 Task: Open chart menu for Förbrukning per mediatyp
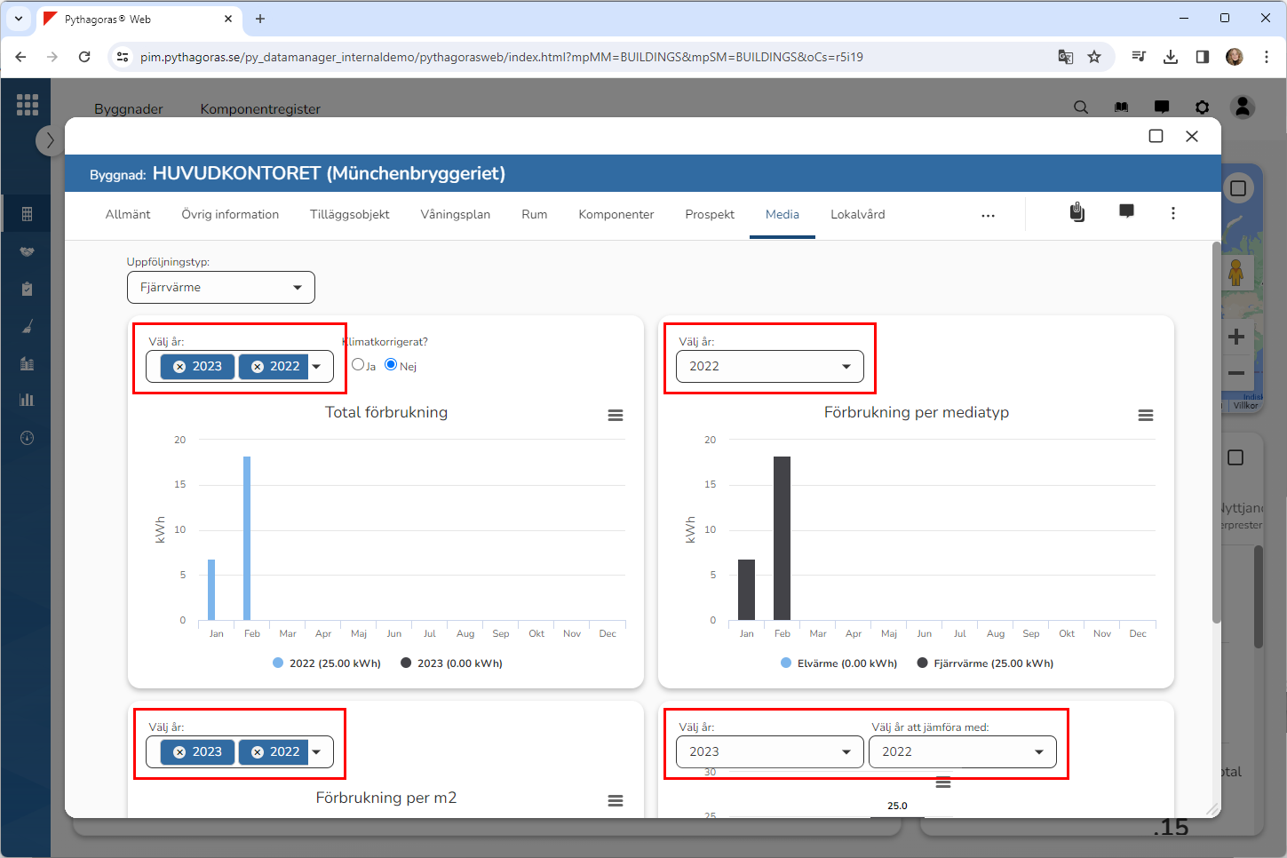point(1145,416)
